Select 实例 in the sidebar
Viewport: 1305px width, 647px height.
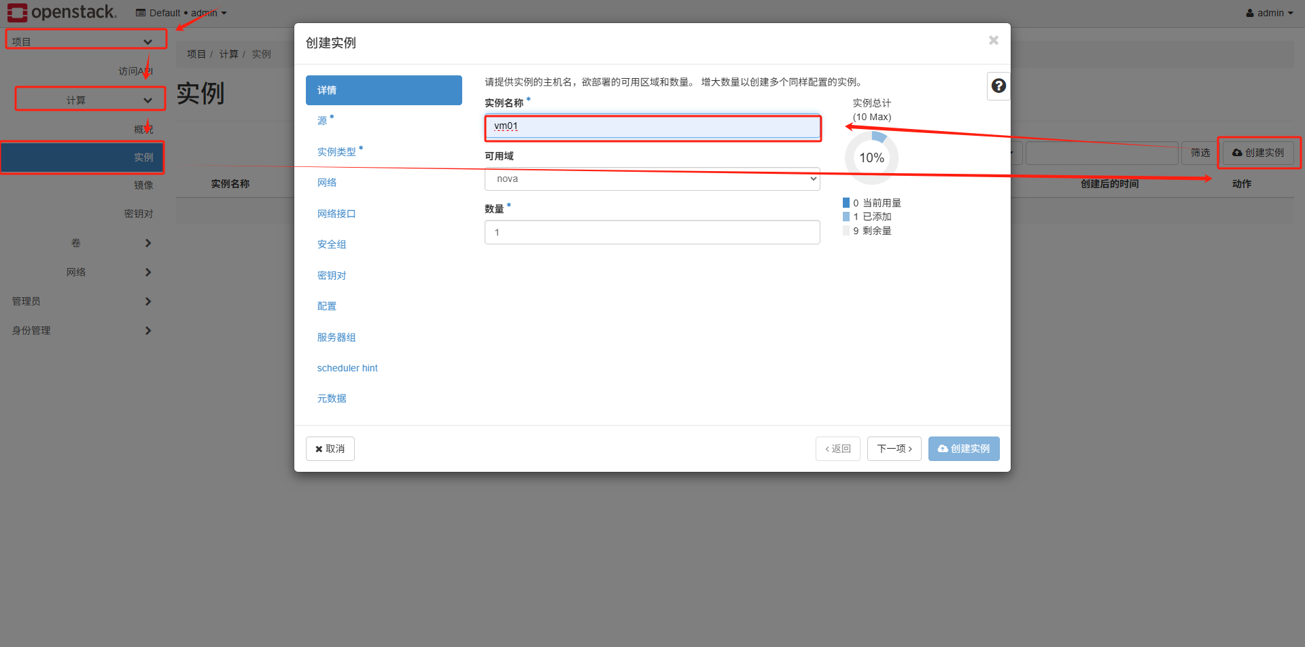click(82, 158)
